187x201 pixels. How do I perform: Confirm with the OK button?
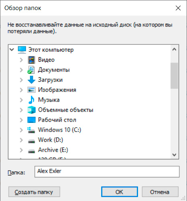click(x=120, y=192)
